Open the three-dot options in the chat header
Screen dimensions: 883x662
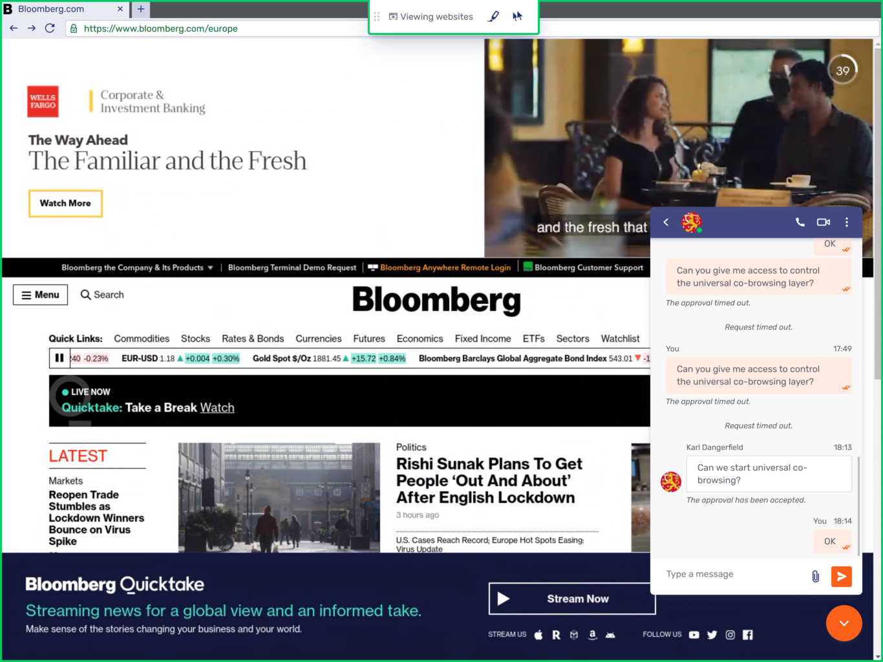coord(847,222)
